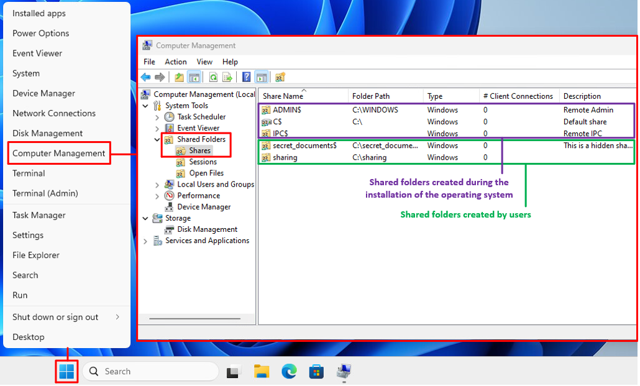Expand Services and Applications in the tree
640x386 pixels.
145,241
